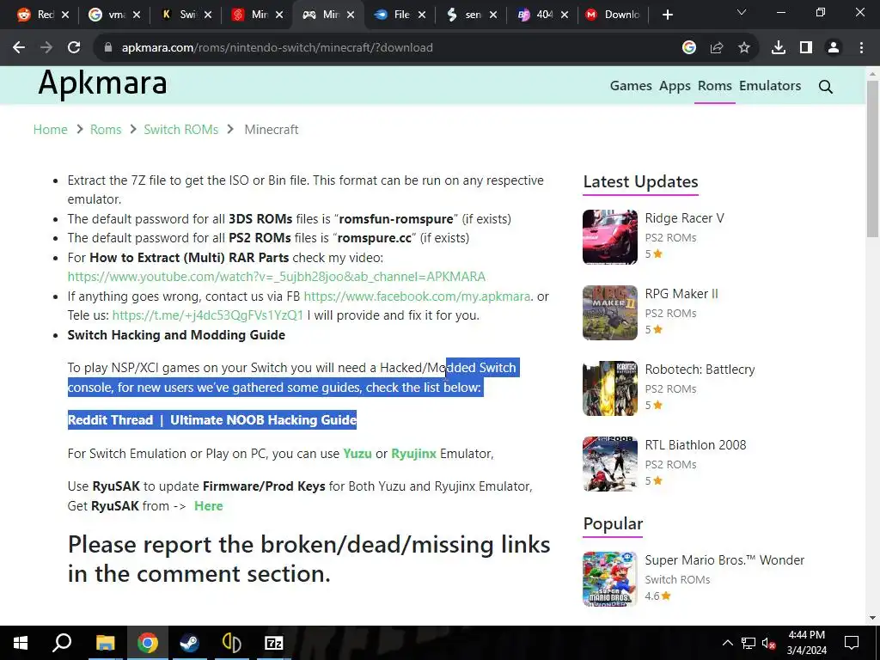
Task: Open the Chrome profile icon
Action: pos(834,48)
